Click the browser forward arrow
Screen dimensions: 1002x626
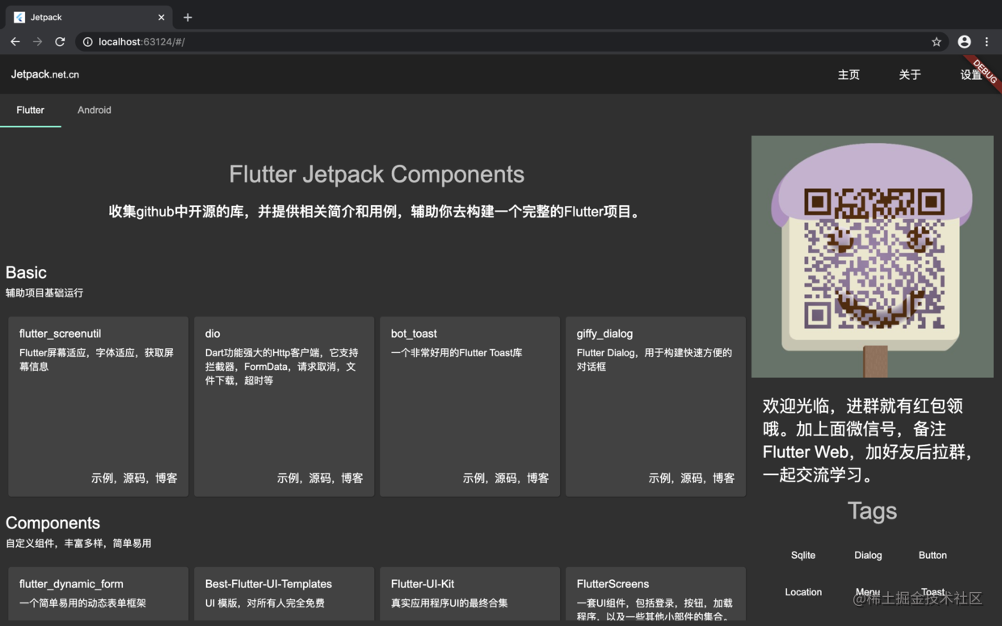[37, 42]
